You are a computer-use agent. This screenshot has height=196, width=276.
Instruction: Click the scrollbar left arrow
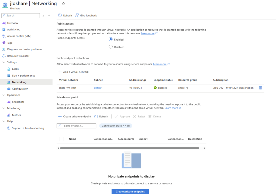pyautogui.click(x=58, y=148)
